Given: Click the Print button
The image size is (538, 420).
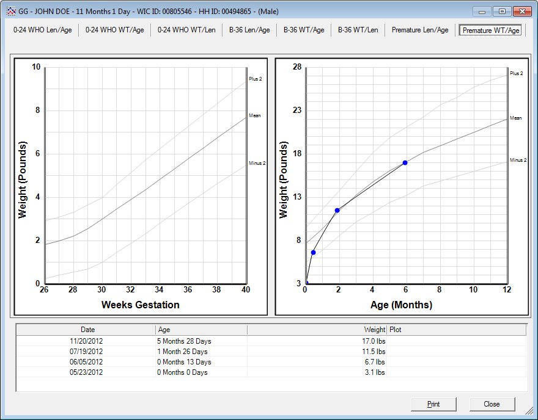Looking at the screenshot, I should pos(433,404).
